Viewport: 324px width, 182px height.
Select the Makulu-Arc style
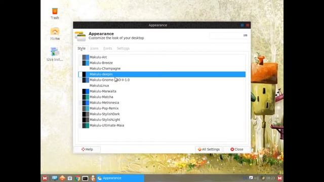click(x=162, y=57)
